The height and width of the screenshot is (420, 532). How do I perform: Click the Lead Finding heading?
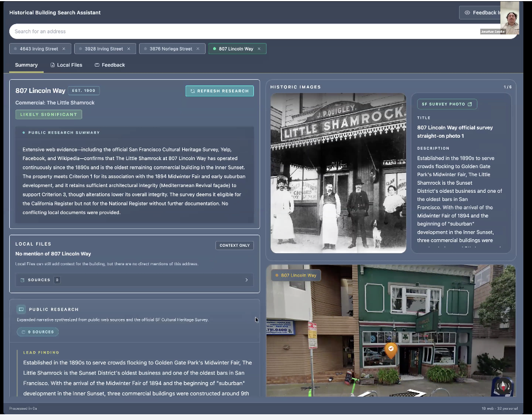pos(41,352)
